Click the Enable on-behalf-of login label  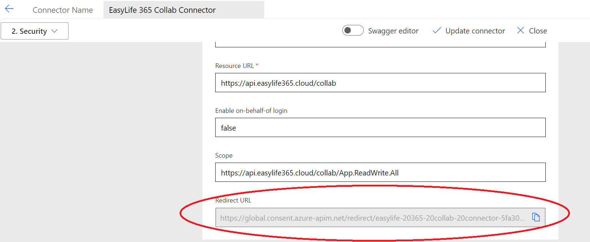[x=251, y=111]
